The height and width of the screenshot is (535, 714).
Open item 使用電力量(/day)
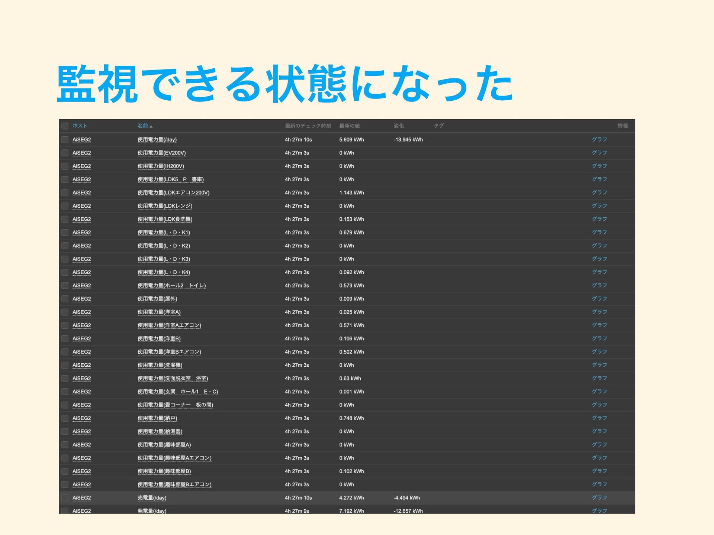coord(157,140)
